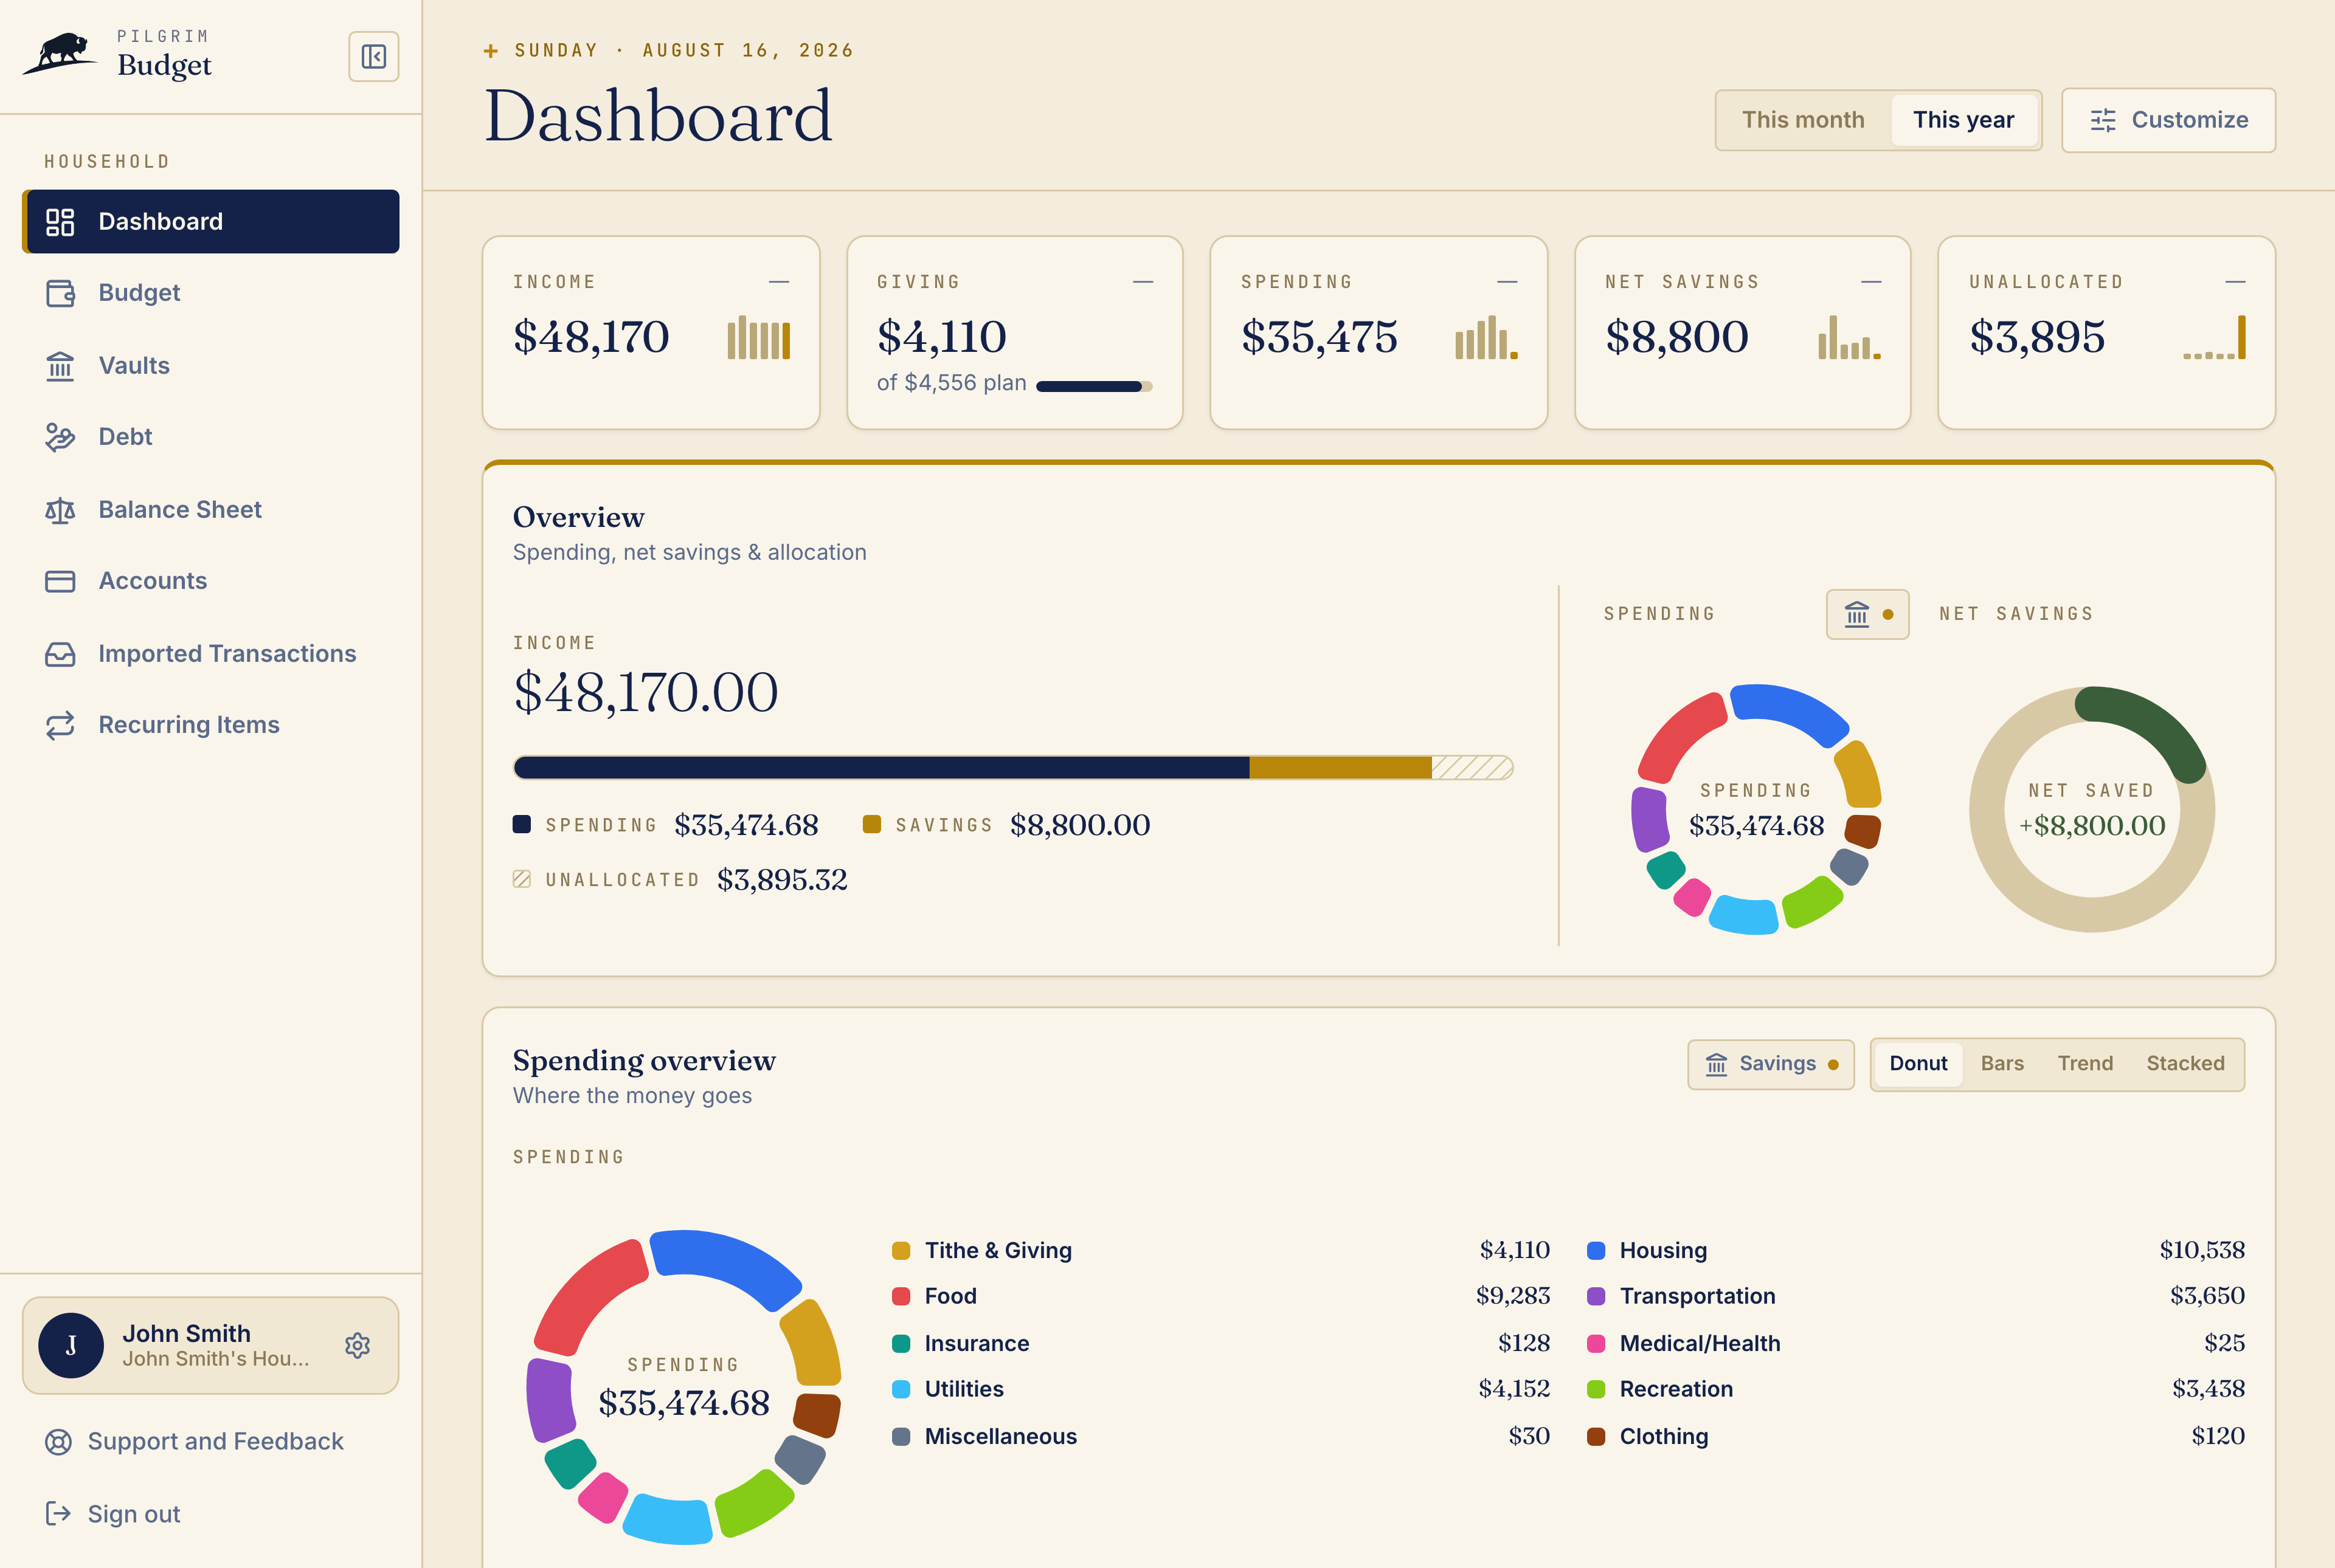Open the Dashboard nav item

point(211,221)
